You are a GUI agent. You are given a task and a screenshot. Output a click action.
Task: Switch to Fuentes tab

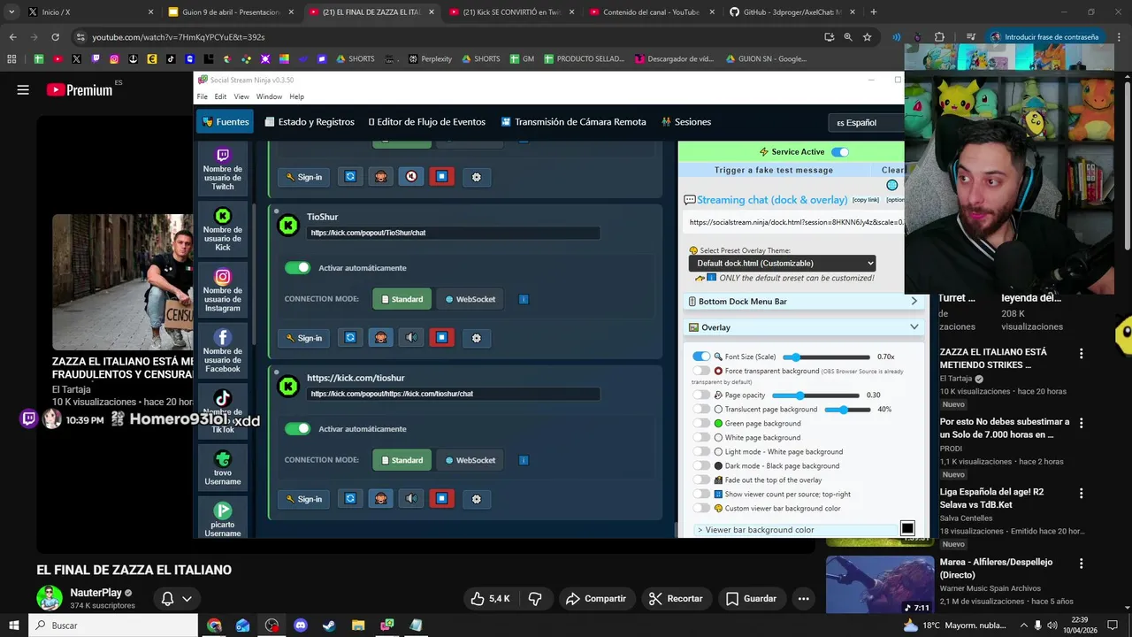point(226,122)
